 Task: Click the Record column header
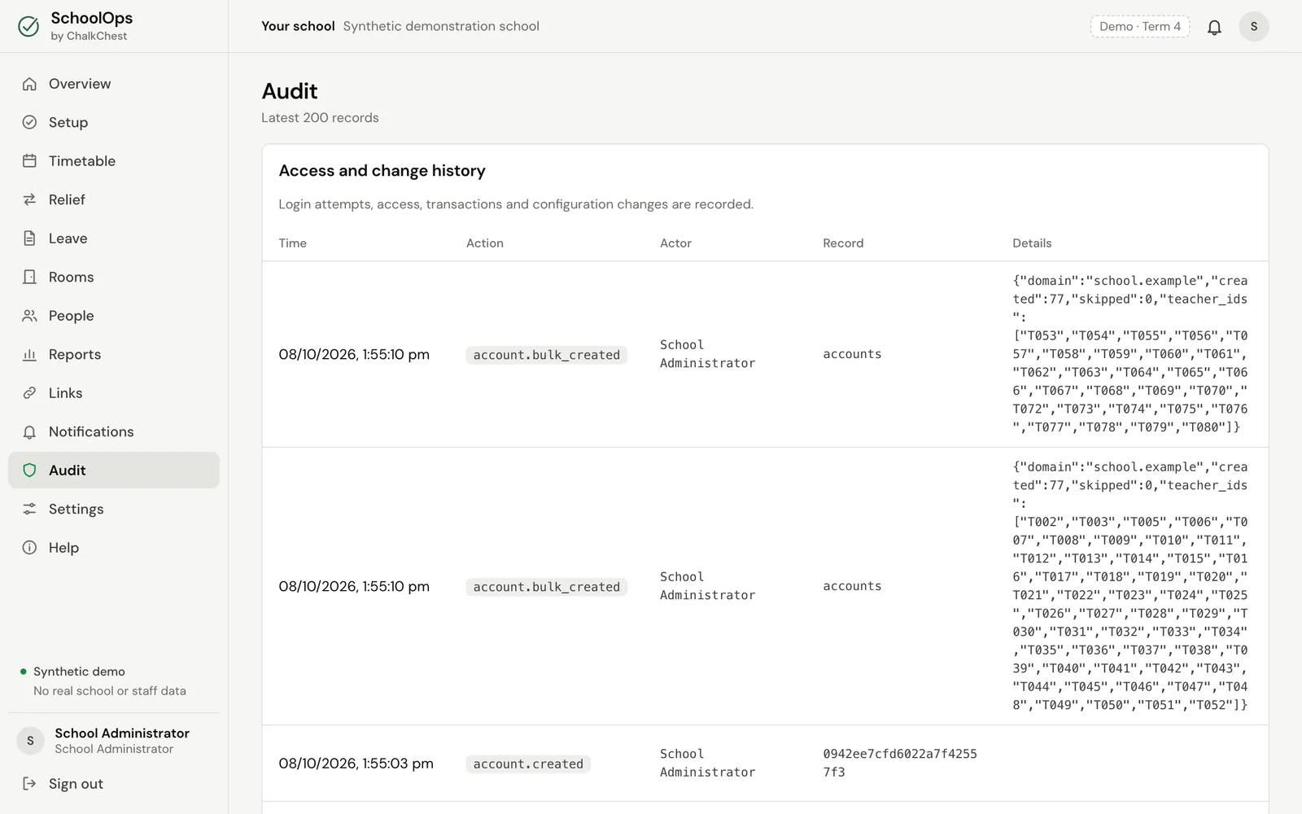pyautogui.click(x=843, y=243)
